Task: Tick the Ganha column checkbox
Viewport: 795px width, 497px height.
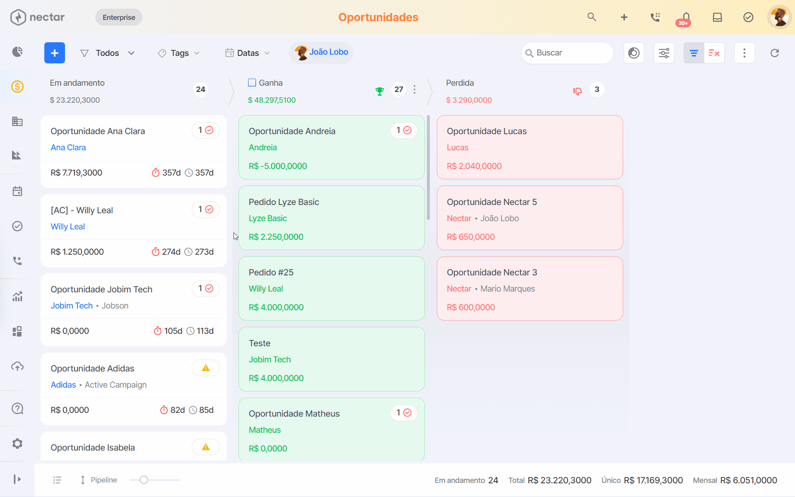Action: tap(252, 83)
